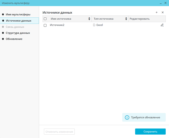Click the info icon in update notice

click(x=127, y=118)
